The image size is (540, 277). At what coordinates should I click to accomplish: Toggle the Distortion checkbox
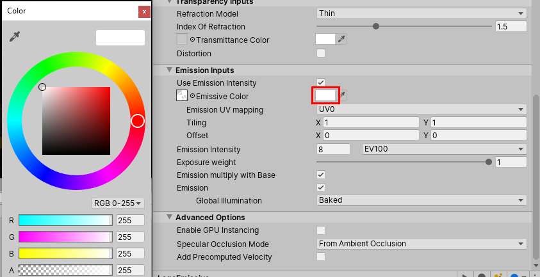point(321,53)
